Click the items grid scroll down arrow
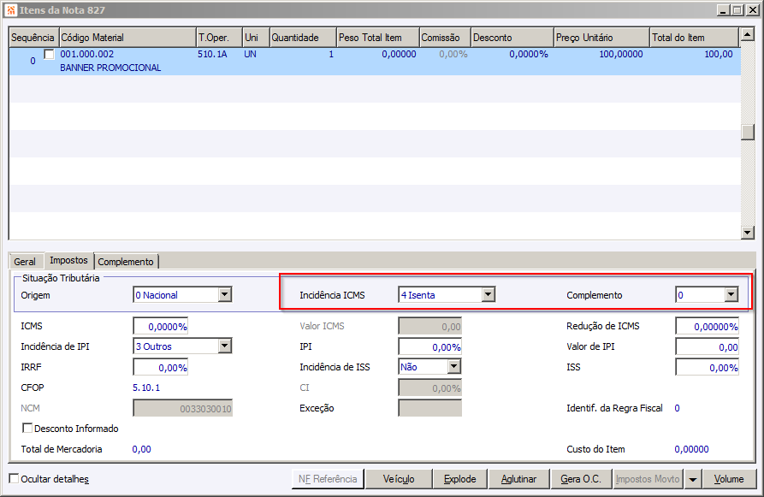 tap(747, 233)
